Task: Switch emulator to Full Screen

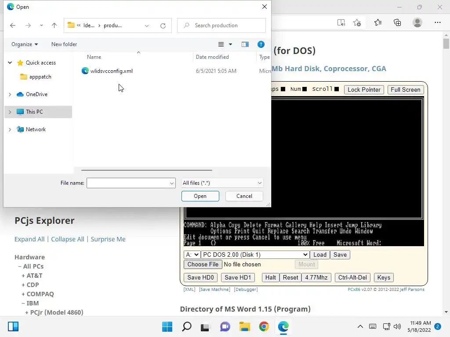Action: (406, 90)
